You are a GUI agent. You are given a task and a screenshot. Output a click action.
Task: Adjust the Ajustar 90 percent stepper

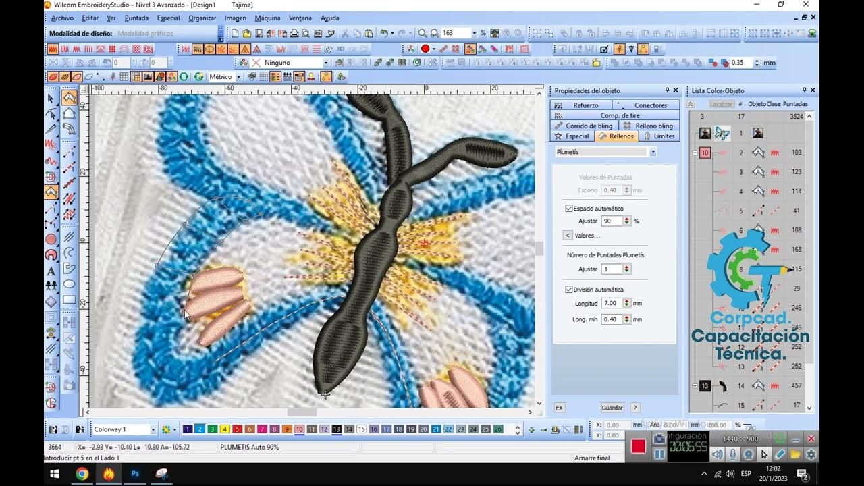point(627,221)
